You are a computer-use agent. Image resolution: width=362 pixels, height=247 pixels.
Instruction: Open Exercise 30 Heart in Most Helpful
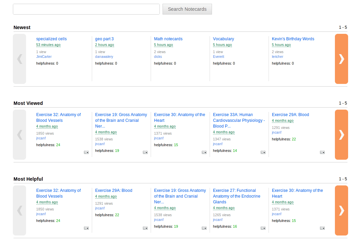pos(297,193)
